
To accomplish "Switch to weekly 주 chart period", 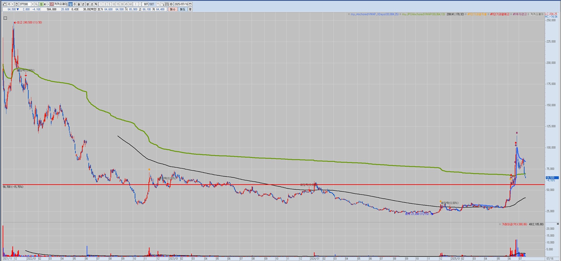I will (75, 4).
